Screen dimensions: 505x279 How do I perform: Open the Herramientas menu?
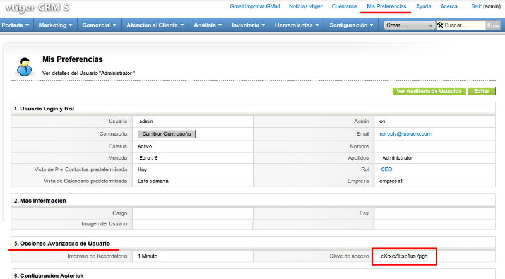(x=297, y=25)
